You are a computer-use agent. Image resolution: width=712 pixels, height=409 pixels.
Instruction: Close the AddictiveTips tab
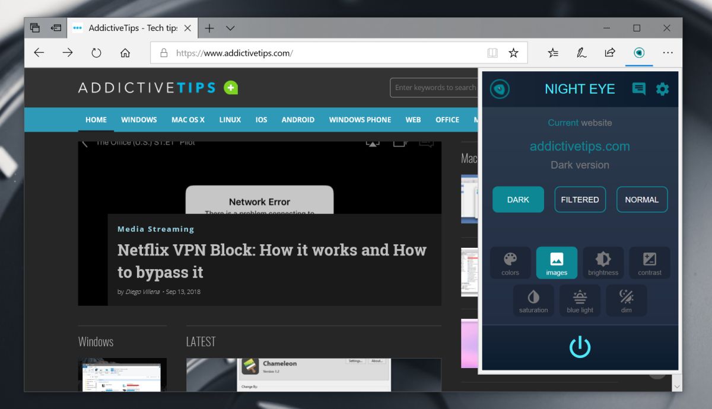click(x=187, y=28)
